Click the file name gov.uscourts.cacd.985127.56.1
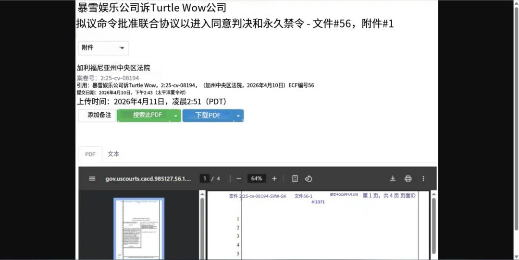The height and width of the screenshot is (260, 519). pyautogui.click(x=148, y=179)
